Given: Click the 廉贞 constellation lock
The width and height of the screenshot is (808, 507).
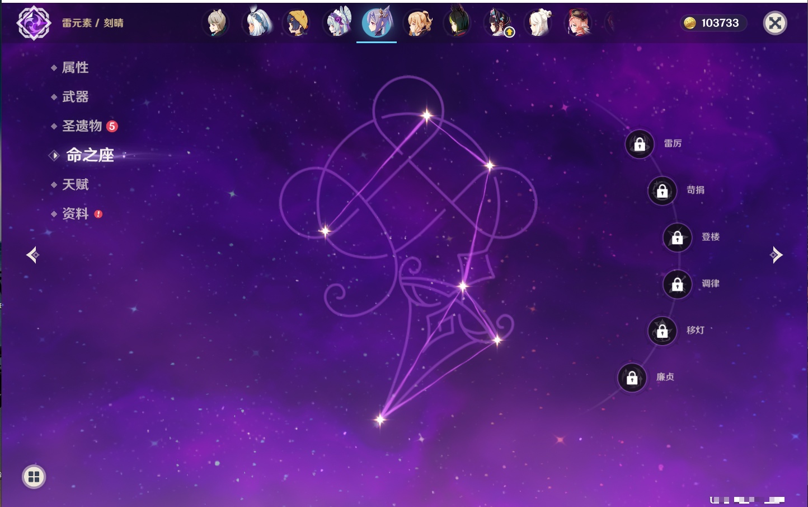Looking at the screenshot, I should click(x=632, y=378).
